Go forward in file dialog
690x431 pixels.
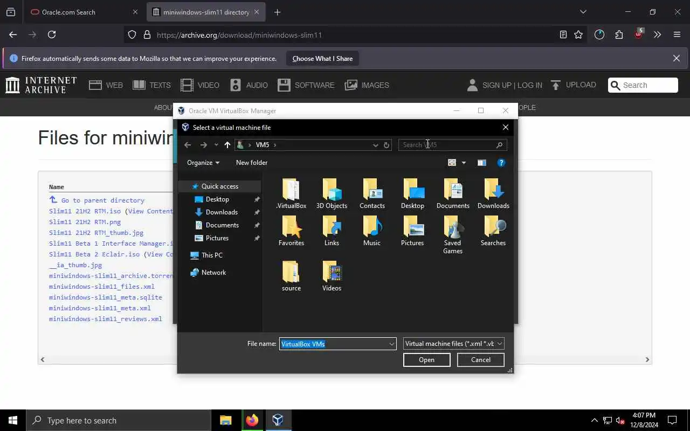pos(203,145)
